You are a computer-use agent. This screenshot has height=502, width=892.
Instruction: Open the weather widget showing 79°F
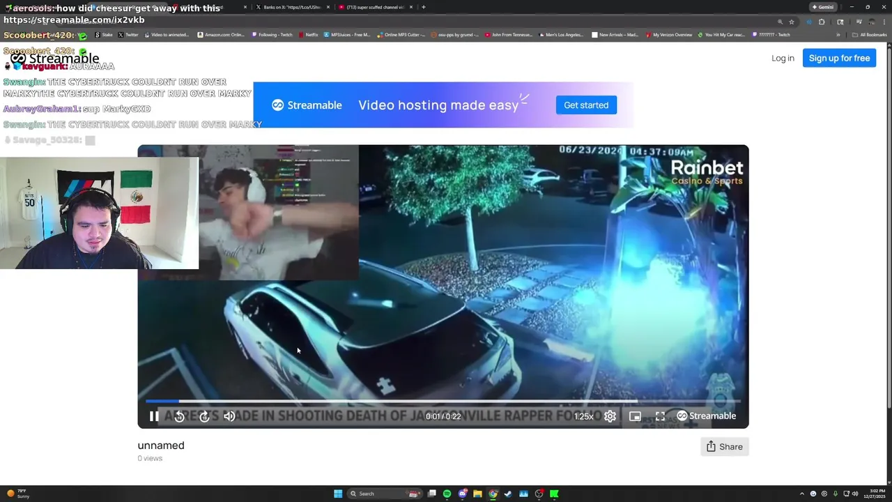[17, 494]
